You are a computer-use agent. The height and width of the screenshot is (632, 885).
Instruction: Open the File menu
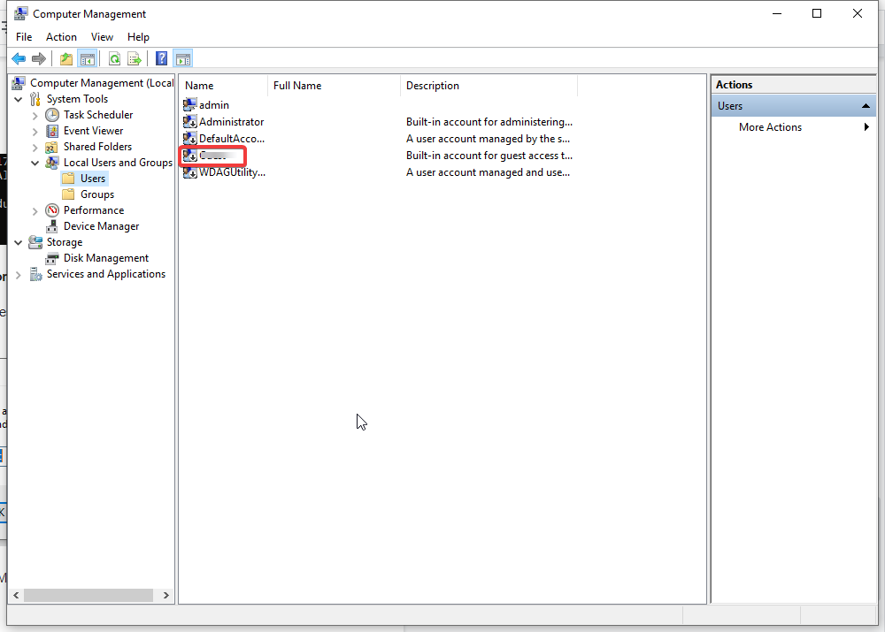click(x=24, y=36)
